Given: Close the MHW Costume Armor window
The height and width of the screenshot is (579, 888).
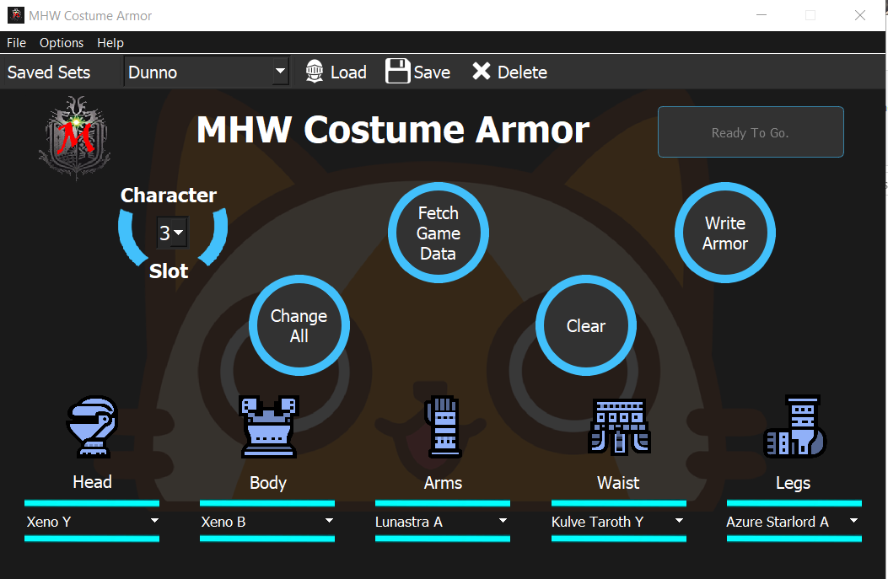Looking at the screenshot, I should coord(859,15).
